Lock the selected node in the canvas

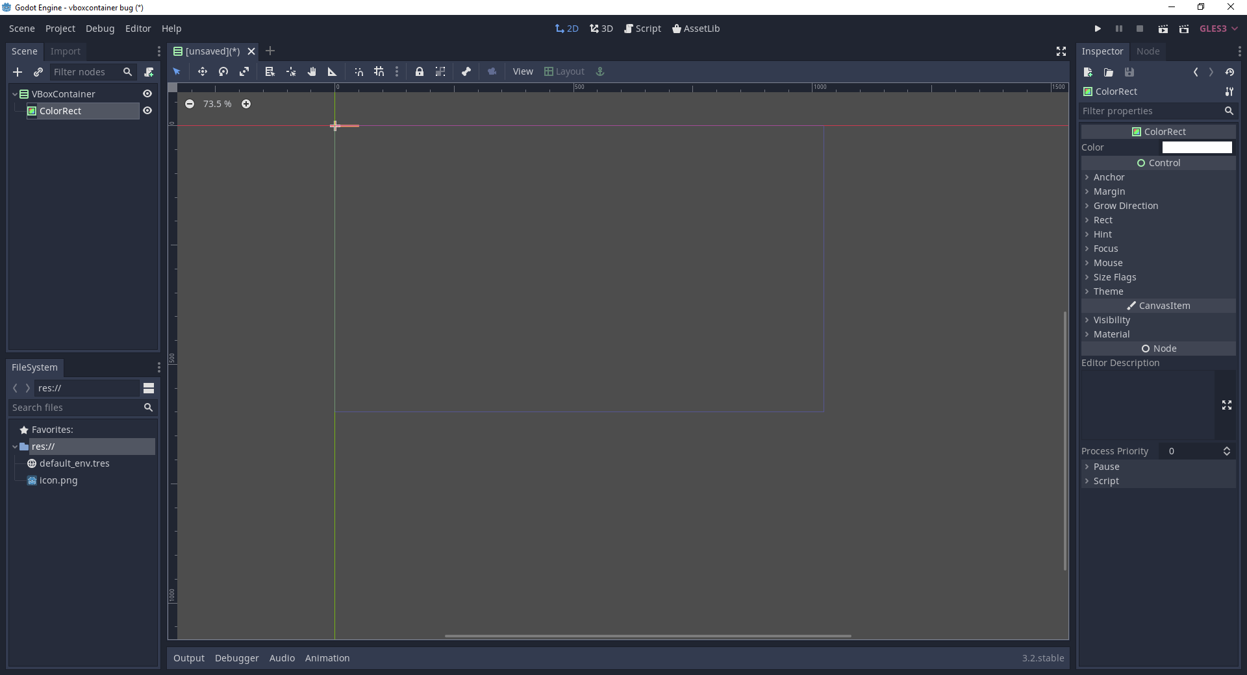click(419, 71)
